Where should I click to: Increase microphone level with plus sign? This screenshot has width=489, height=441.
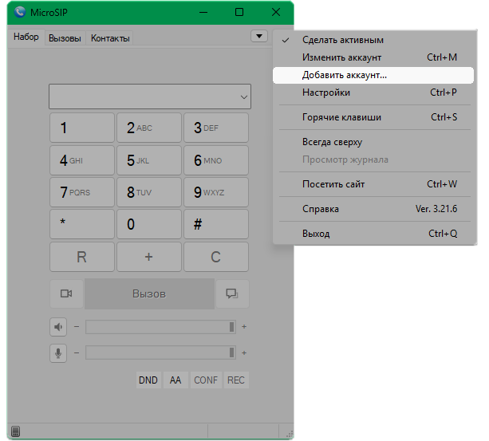click(244, 352)
